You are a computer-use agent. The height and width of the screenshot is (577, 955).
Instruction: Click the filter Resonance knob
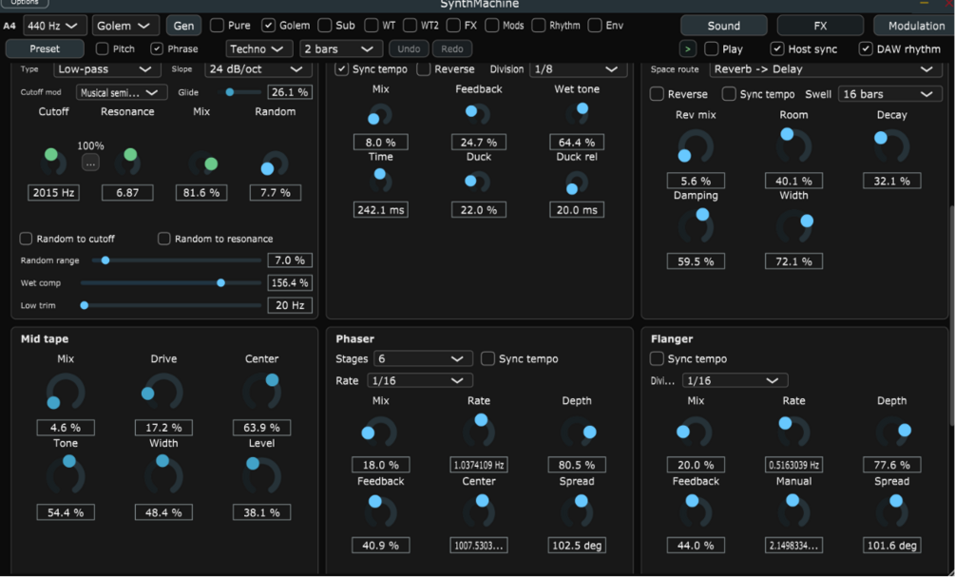pos(127,162)
